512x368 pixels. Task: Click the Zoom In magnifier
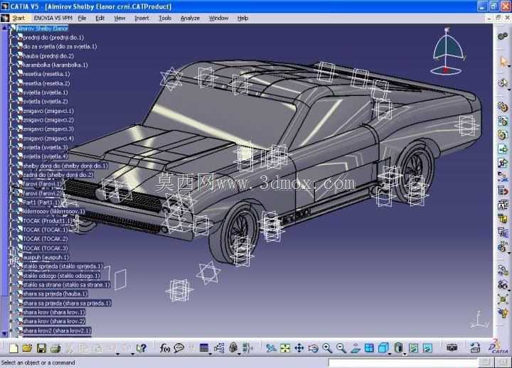327,348
